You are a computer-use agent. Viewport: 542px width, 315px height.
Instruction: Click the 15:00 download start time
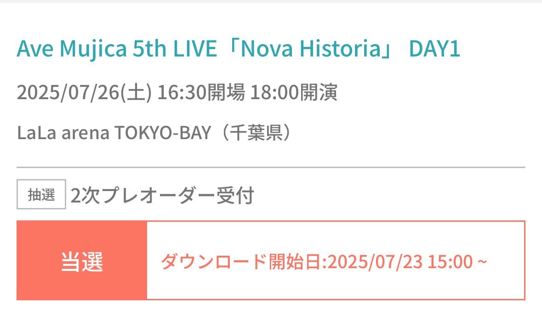[x=450, y=261]
